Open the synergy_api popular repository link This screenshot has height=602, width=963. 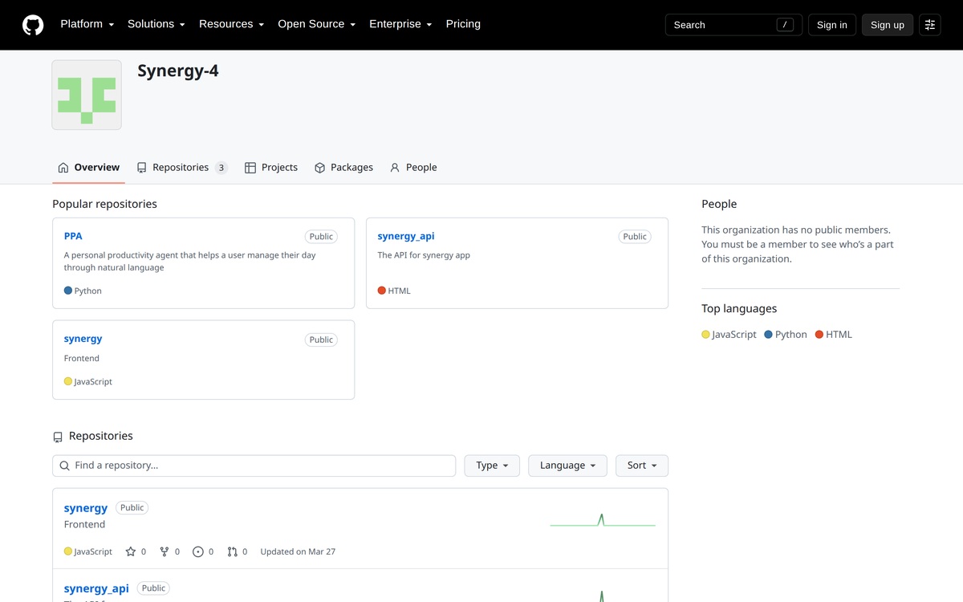406,236
